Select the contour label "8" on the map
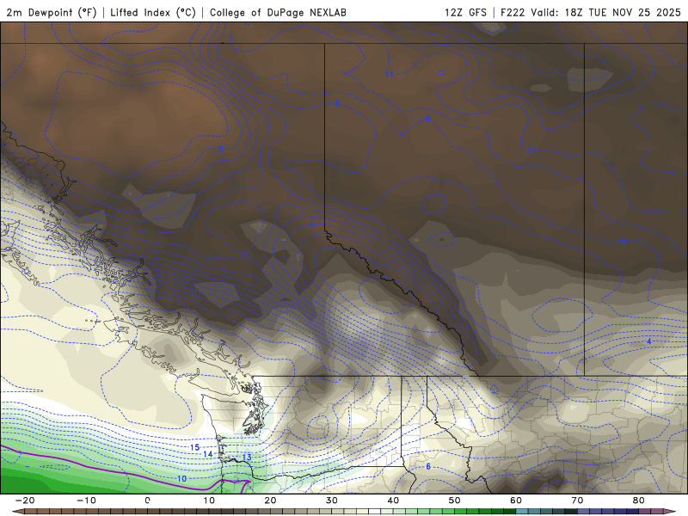The image size is (688, 516). (x=337, y=103)
